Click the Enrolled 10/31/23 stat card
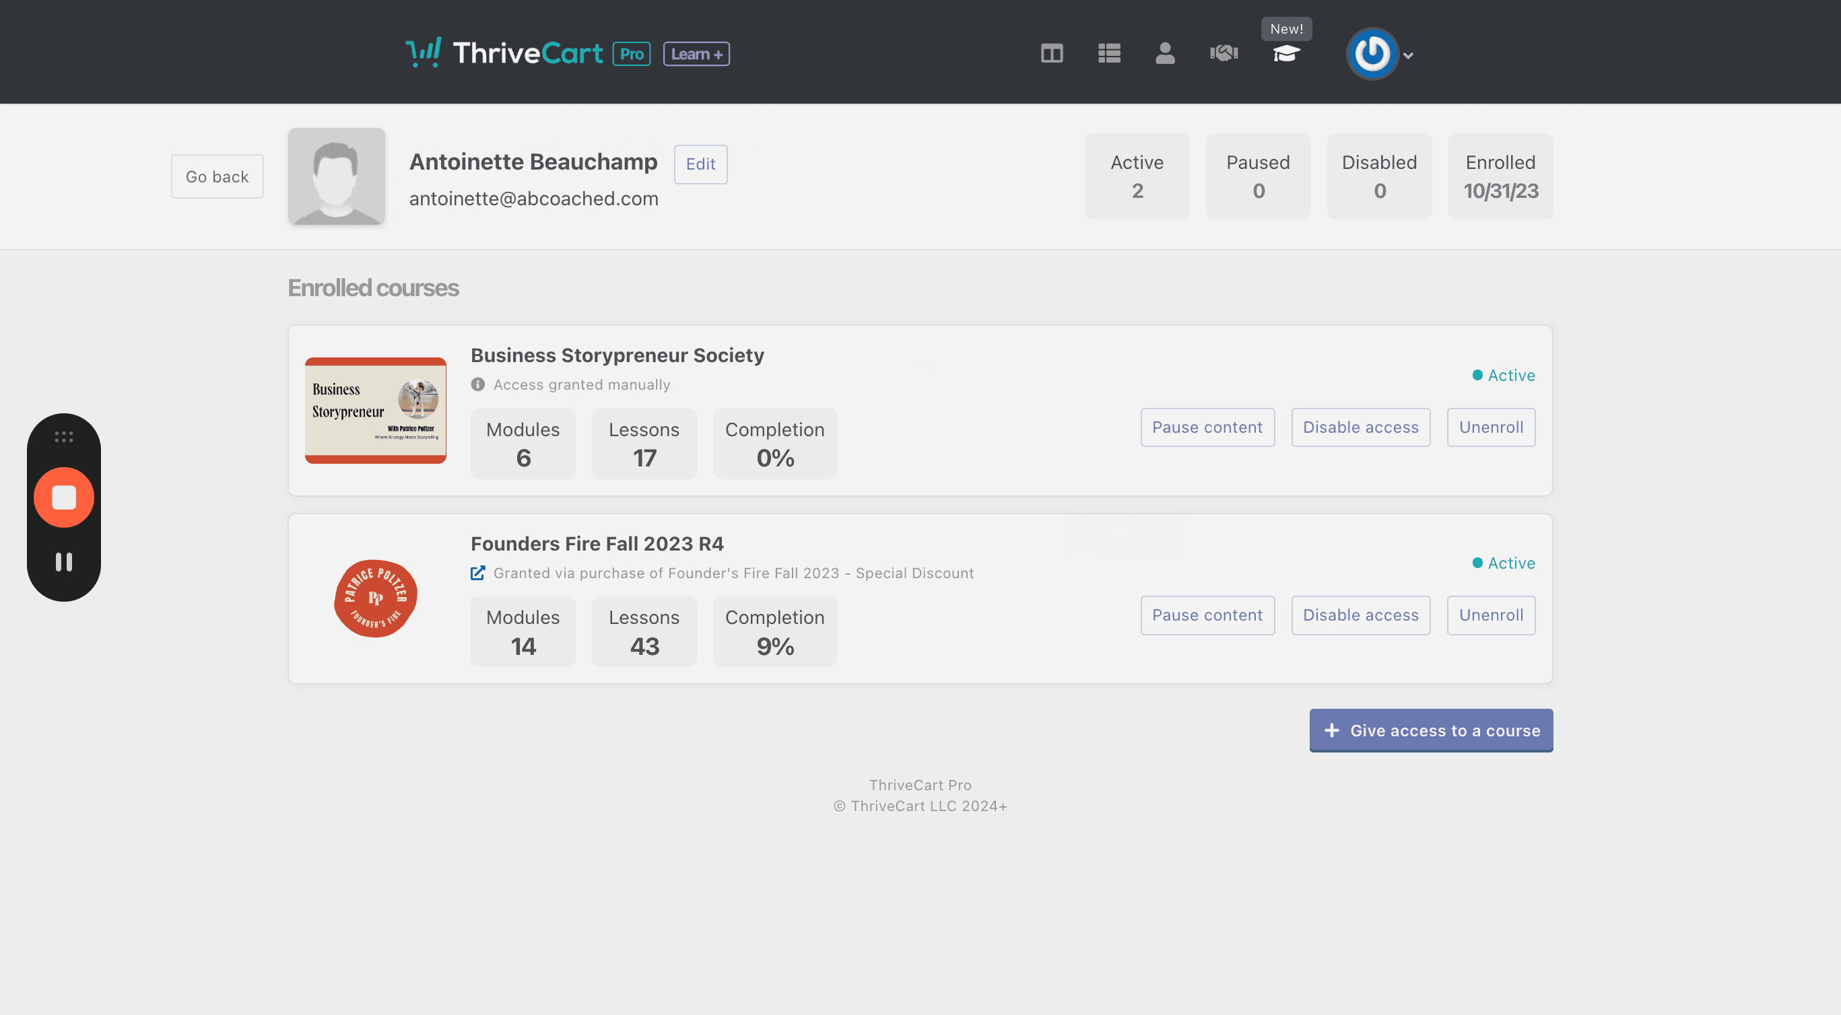The height and width of the screenshot is (1015, 1841). tap(1501, 176)
